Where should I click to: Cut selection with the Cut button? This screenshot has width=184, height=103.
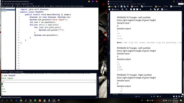point(25,6)
